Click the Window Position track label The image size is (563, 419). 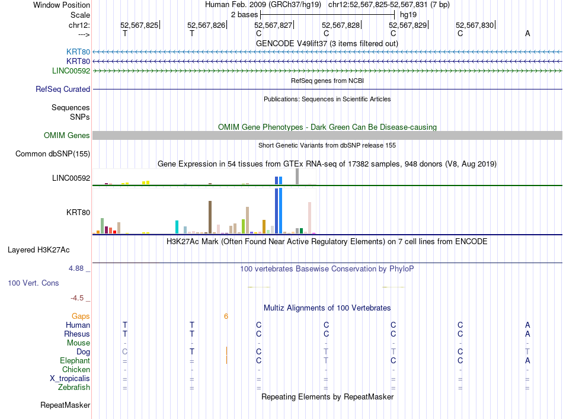pos(62,5)
